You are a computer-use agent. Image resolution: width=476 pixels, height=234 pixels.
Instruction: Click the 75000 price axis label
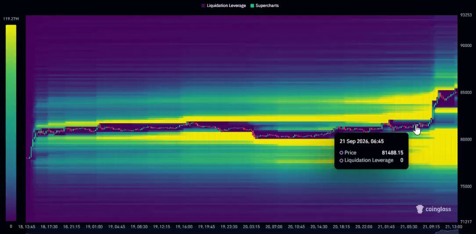(466, 186)
